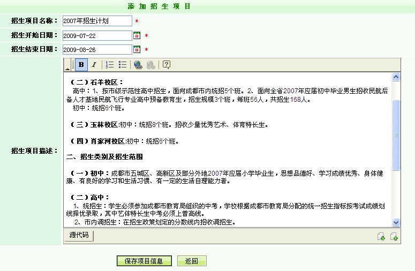Click the editor scrollbar up arrow
The height and width of the screenshot is (271, 415).
click(x=396, y=77)
